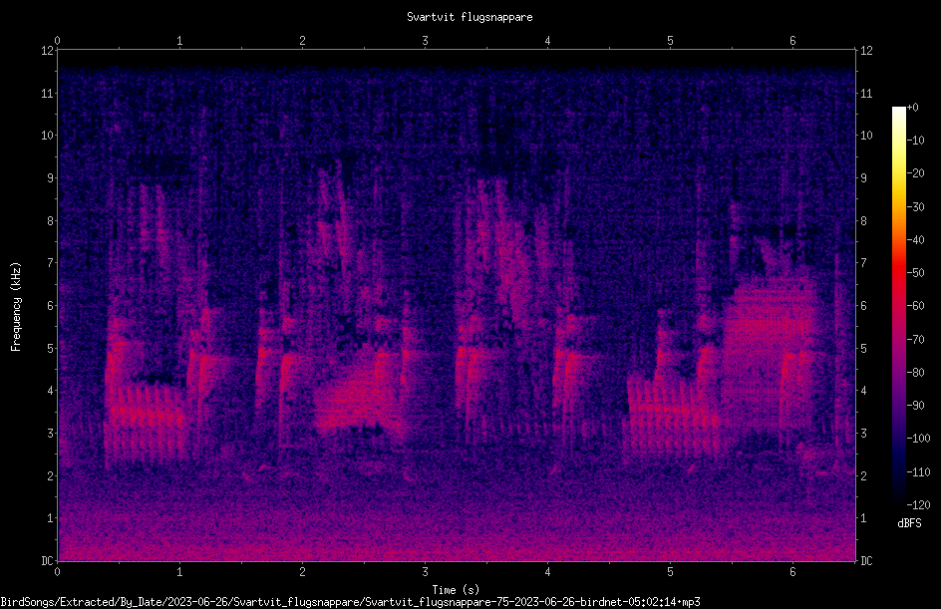
Task: Click '2' on the bottom time axis
Action: click(302, 572)
